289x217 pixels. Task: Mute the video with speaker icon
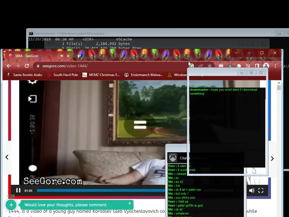click(251, 190)
